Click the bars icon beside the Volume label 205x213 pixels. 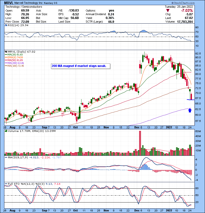click(x=6, y=131)
